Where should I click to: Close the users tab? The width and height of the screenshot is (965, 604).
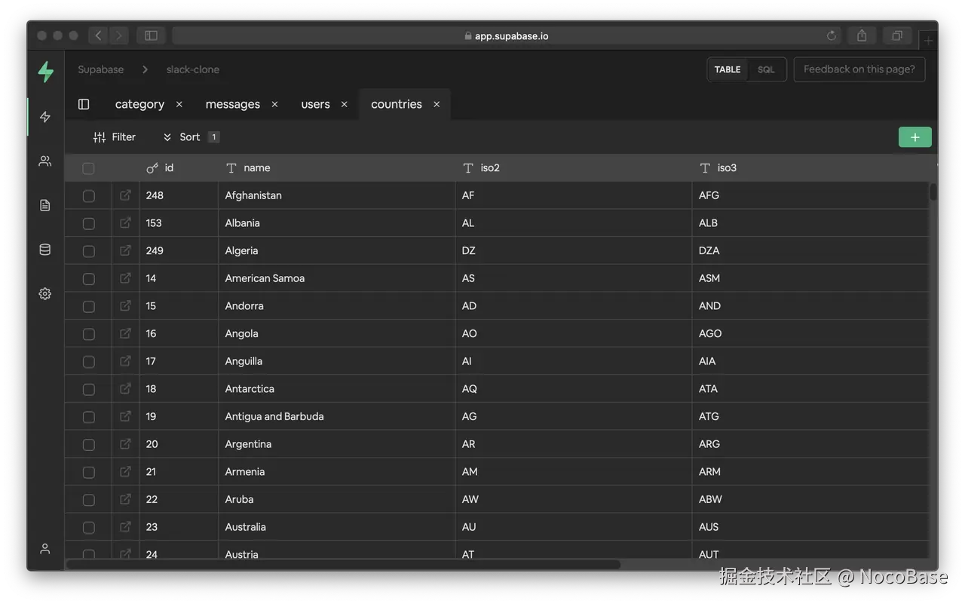click(x=344, y=104)
